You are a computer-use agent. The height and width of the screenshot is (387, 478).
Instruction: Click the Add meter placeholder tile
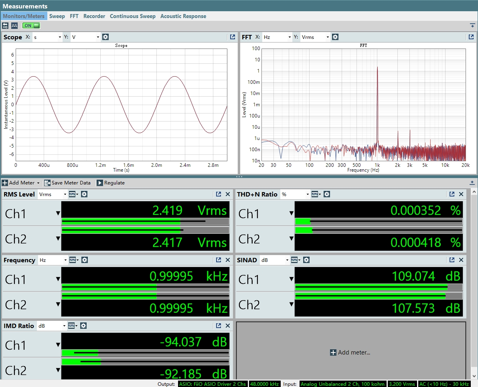click(x=351, y=352)
